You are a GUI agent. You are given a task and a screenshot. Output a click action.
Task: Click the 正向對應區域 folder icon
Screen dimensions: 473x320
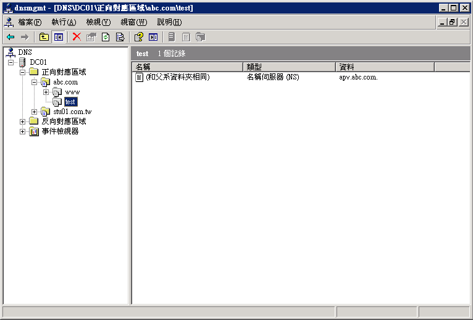coord(34,72)
